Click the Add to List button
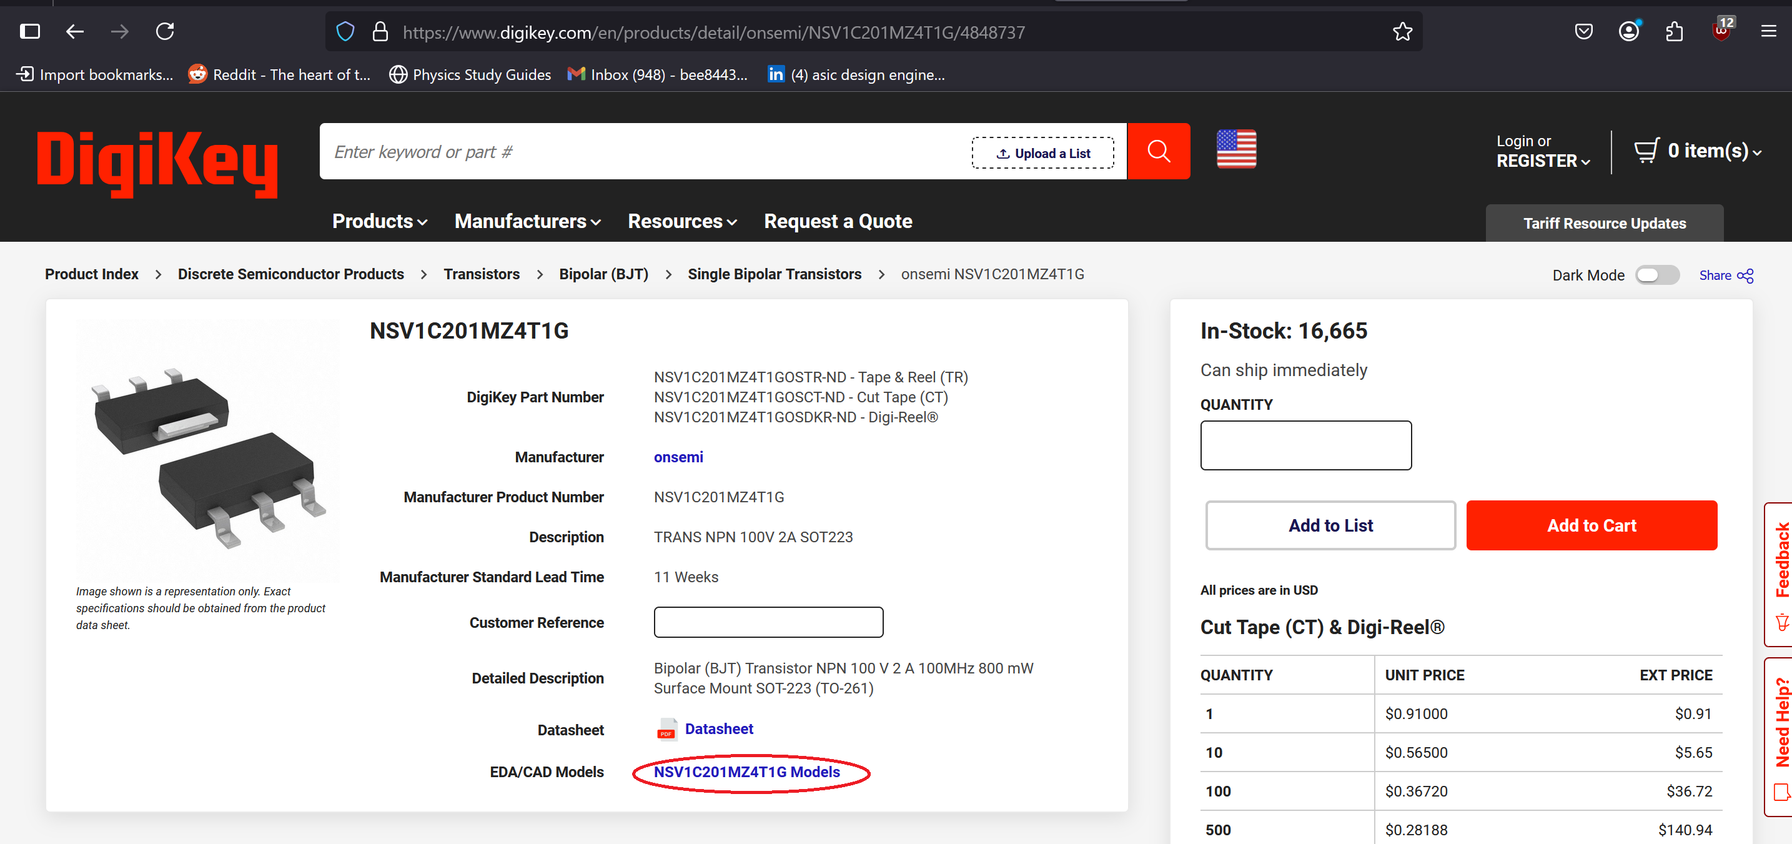This screenshot has width=1792, height=844. (x=1330, y=525)
